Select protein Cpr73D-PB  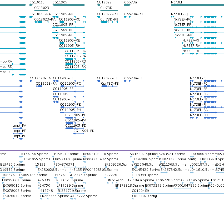point(110,84)
